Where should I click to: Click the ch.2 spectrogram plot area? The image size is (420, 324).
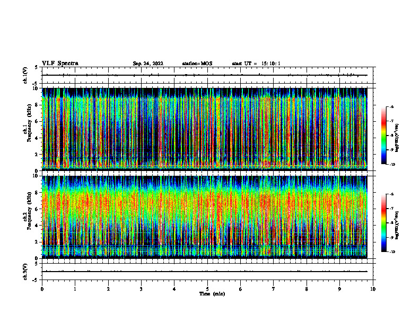204,217
